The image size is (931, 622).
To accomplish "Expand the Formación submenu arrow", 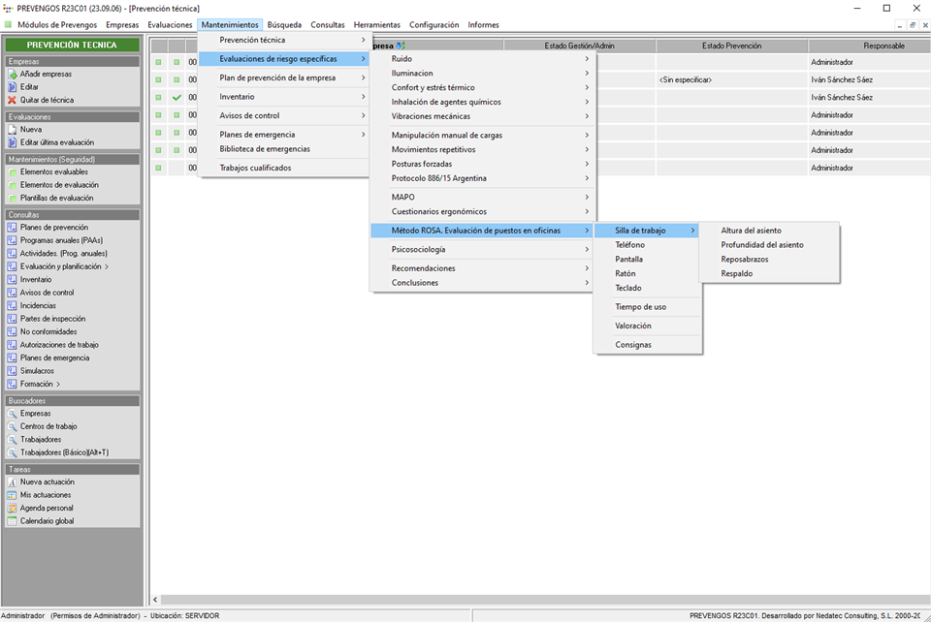I will click(58, 384).
